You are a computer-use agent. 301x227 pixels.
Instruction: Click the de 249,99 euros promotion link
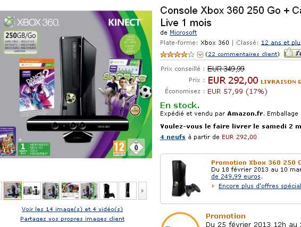236,176
